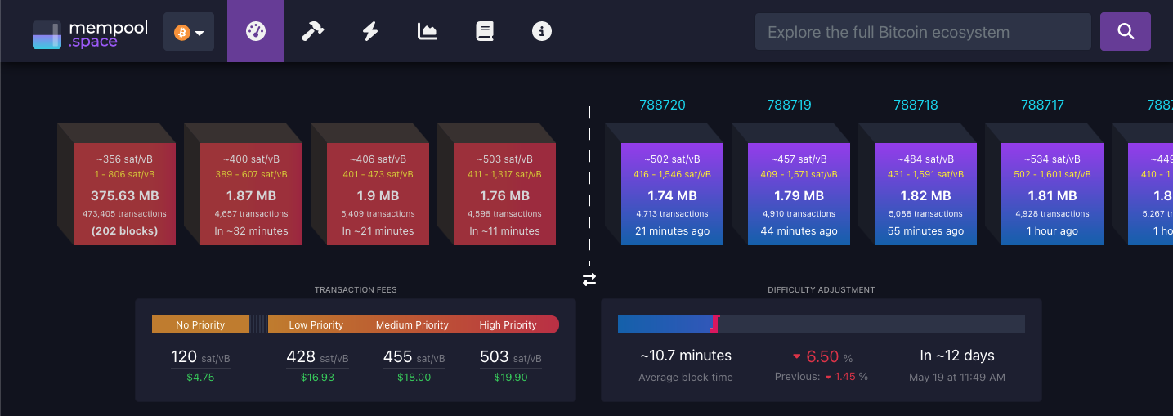
Task: Select mined block with 5,088 transactions
Action: click(x=925, y=195)
